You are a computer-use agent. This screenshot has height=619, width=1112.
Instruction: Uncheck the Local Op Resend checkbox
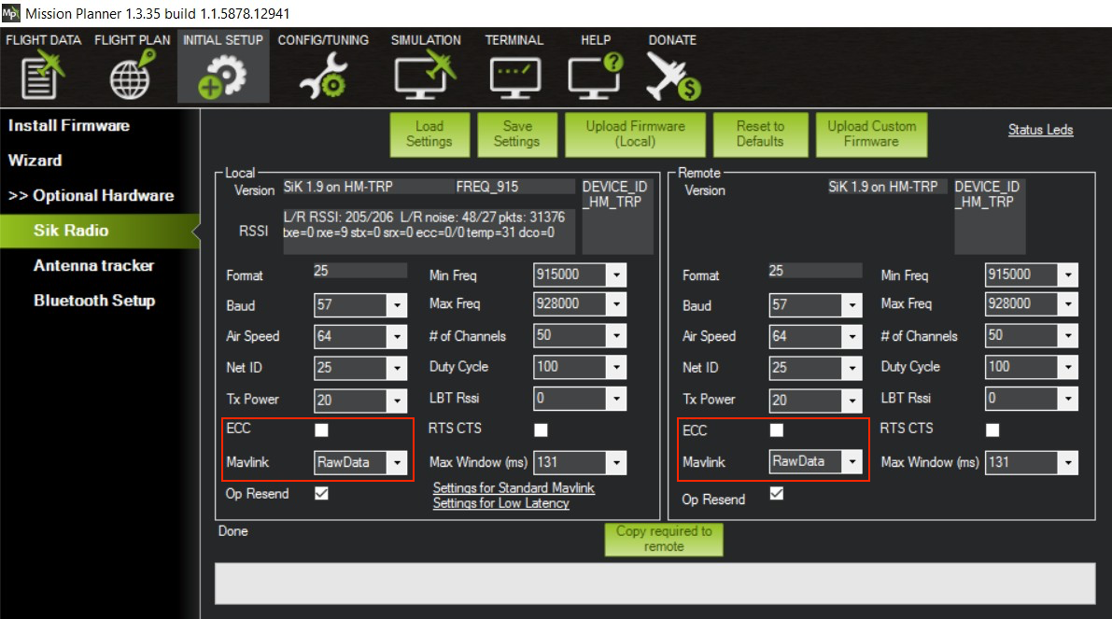point(321,494)
